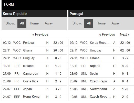134x103 pixels.
Task: Open the Japan 3 - 0 EEF match
Action: [x=34, y=89]
